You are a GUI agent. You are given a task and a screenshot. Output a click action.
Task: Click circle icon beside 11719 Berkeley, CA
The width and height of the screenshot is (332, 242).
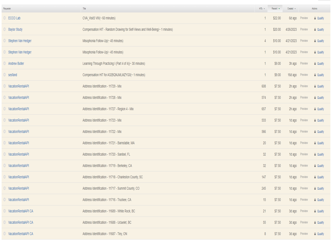[4, 166]
